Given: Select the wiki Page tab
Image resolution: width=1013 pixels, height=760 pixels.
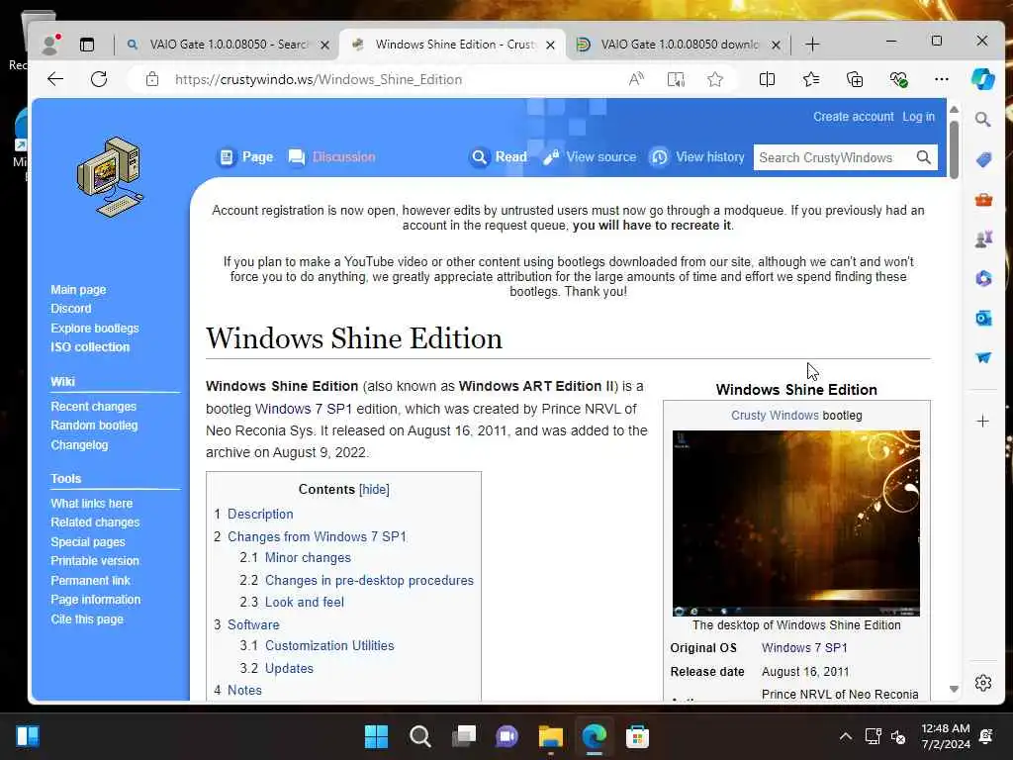Looking at the screenshot, I should (246, 157).
